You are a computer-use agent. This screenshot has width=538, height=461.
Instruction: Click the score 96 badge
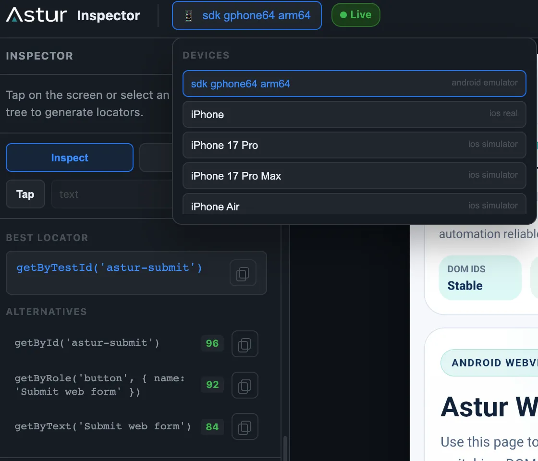click(212, 343)
